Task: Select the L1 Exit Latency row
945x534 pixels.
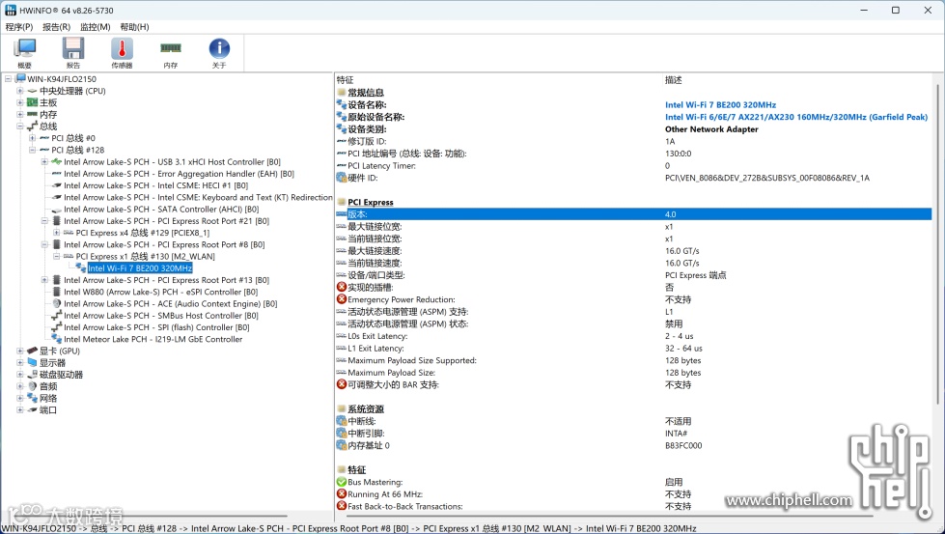Action: pyautogui.click(x=633, y=349)
